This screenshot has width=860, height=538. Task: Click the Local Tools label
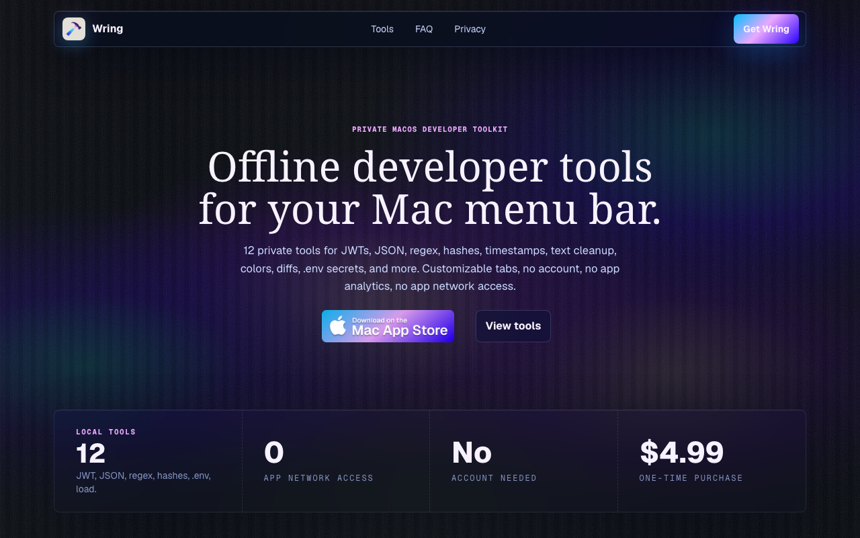point(106,432)
